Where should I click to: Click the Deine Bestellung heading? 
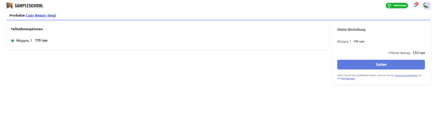click(351, 30)
